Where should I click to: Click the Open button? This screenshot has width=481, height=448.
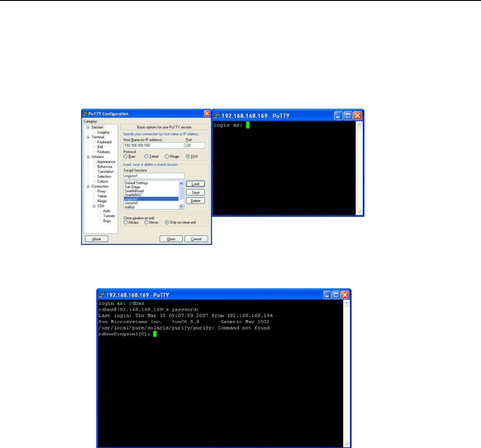(171, 239)
